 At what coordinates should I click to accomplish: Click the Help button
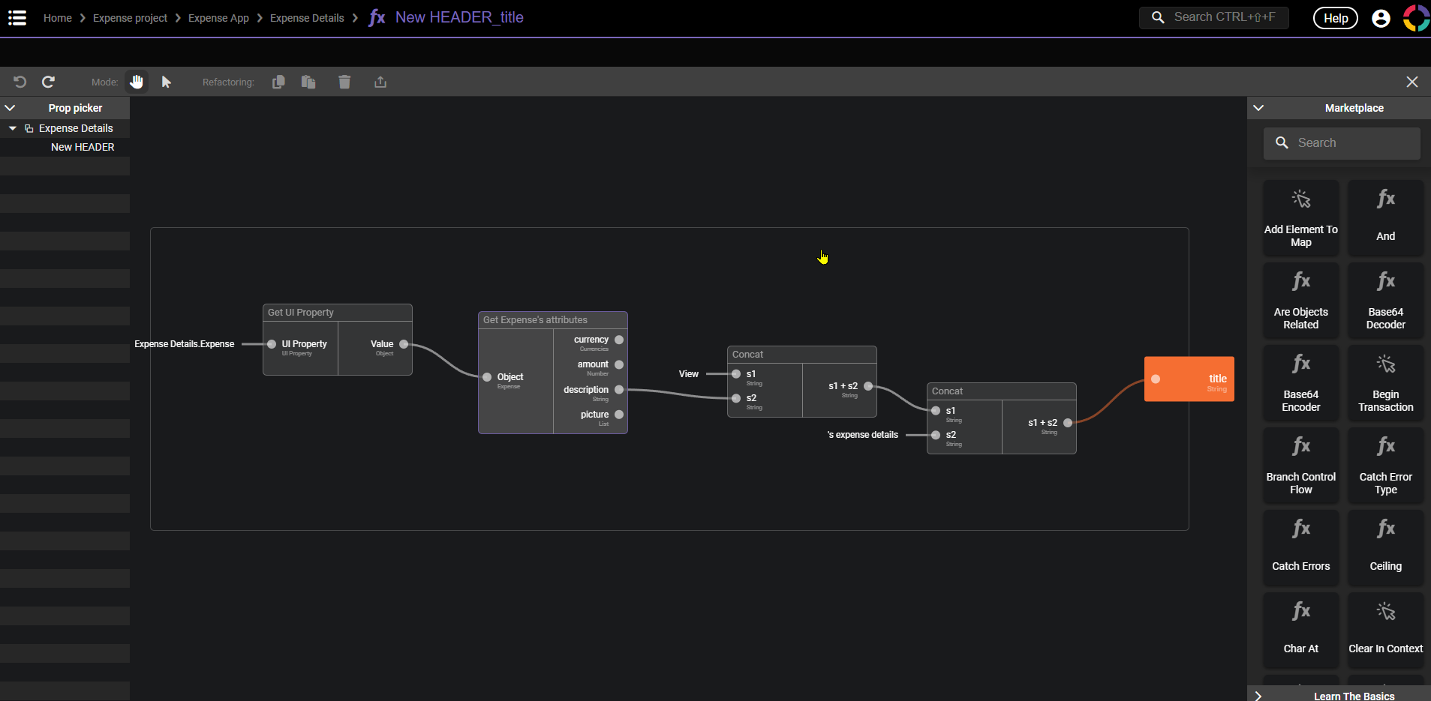point(1335,18)
